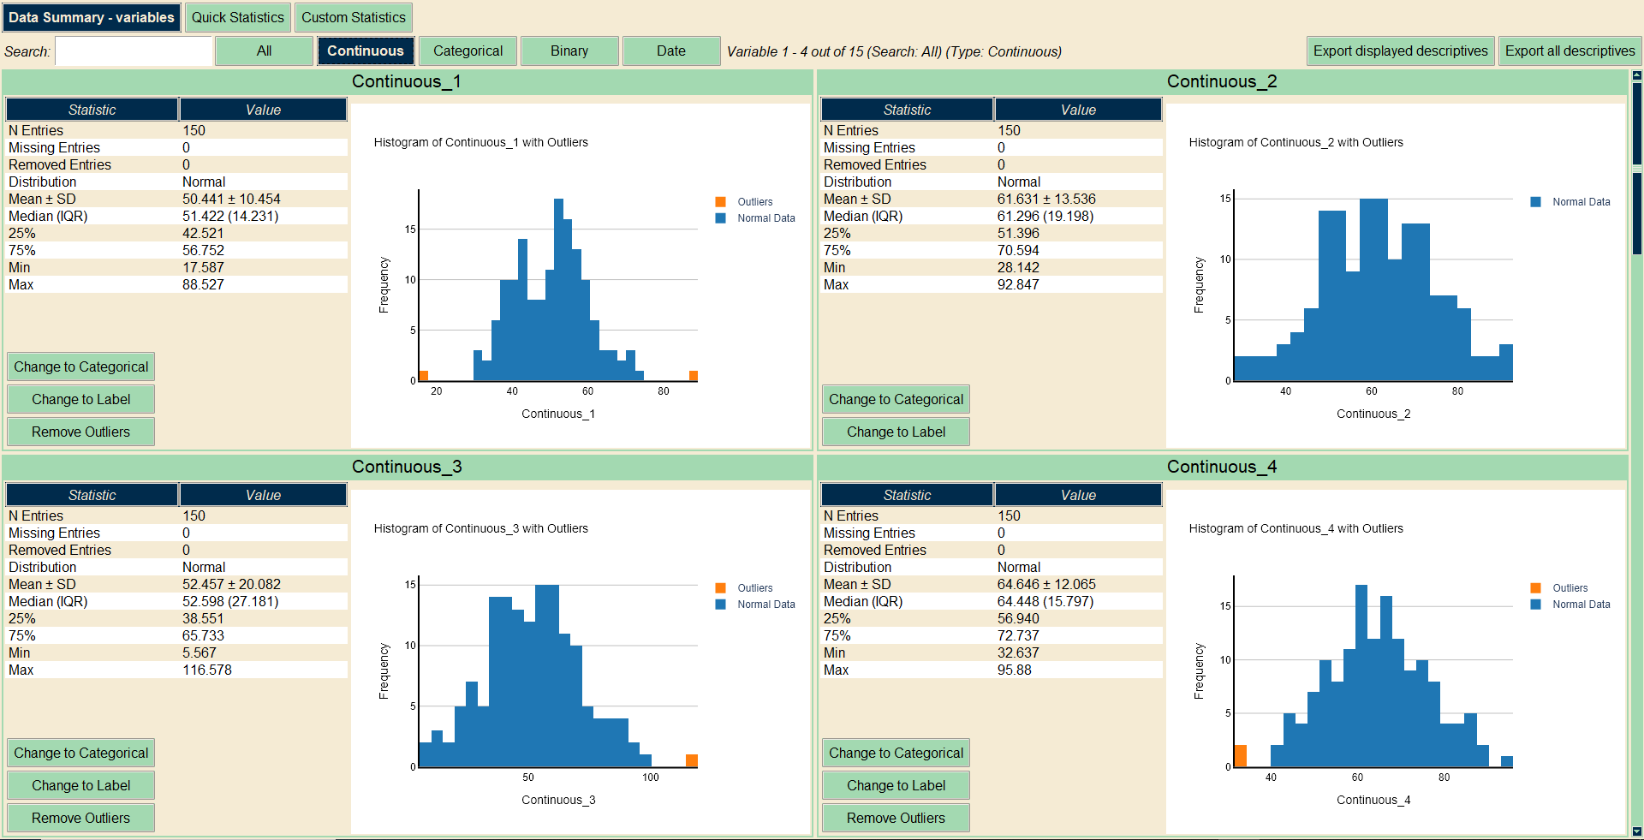Click the Search input field
1644x840 pixels.
[x=134, y=51]
